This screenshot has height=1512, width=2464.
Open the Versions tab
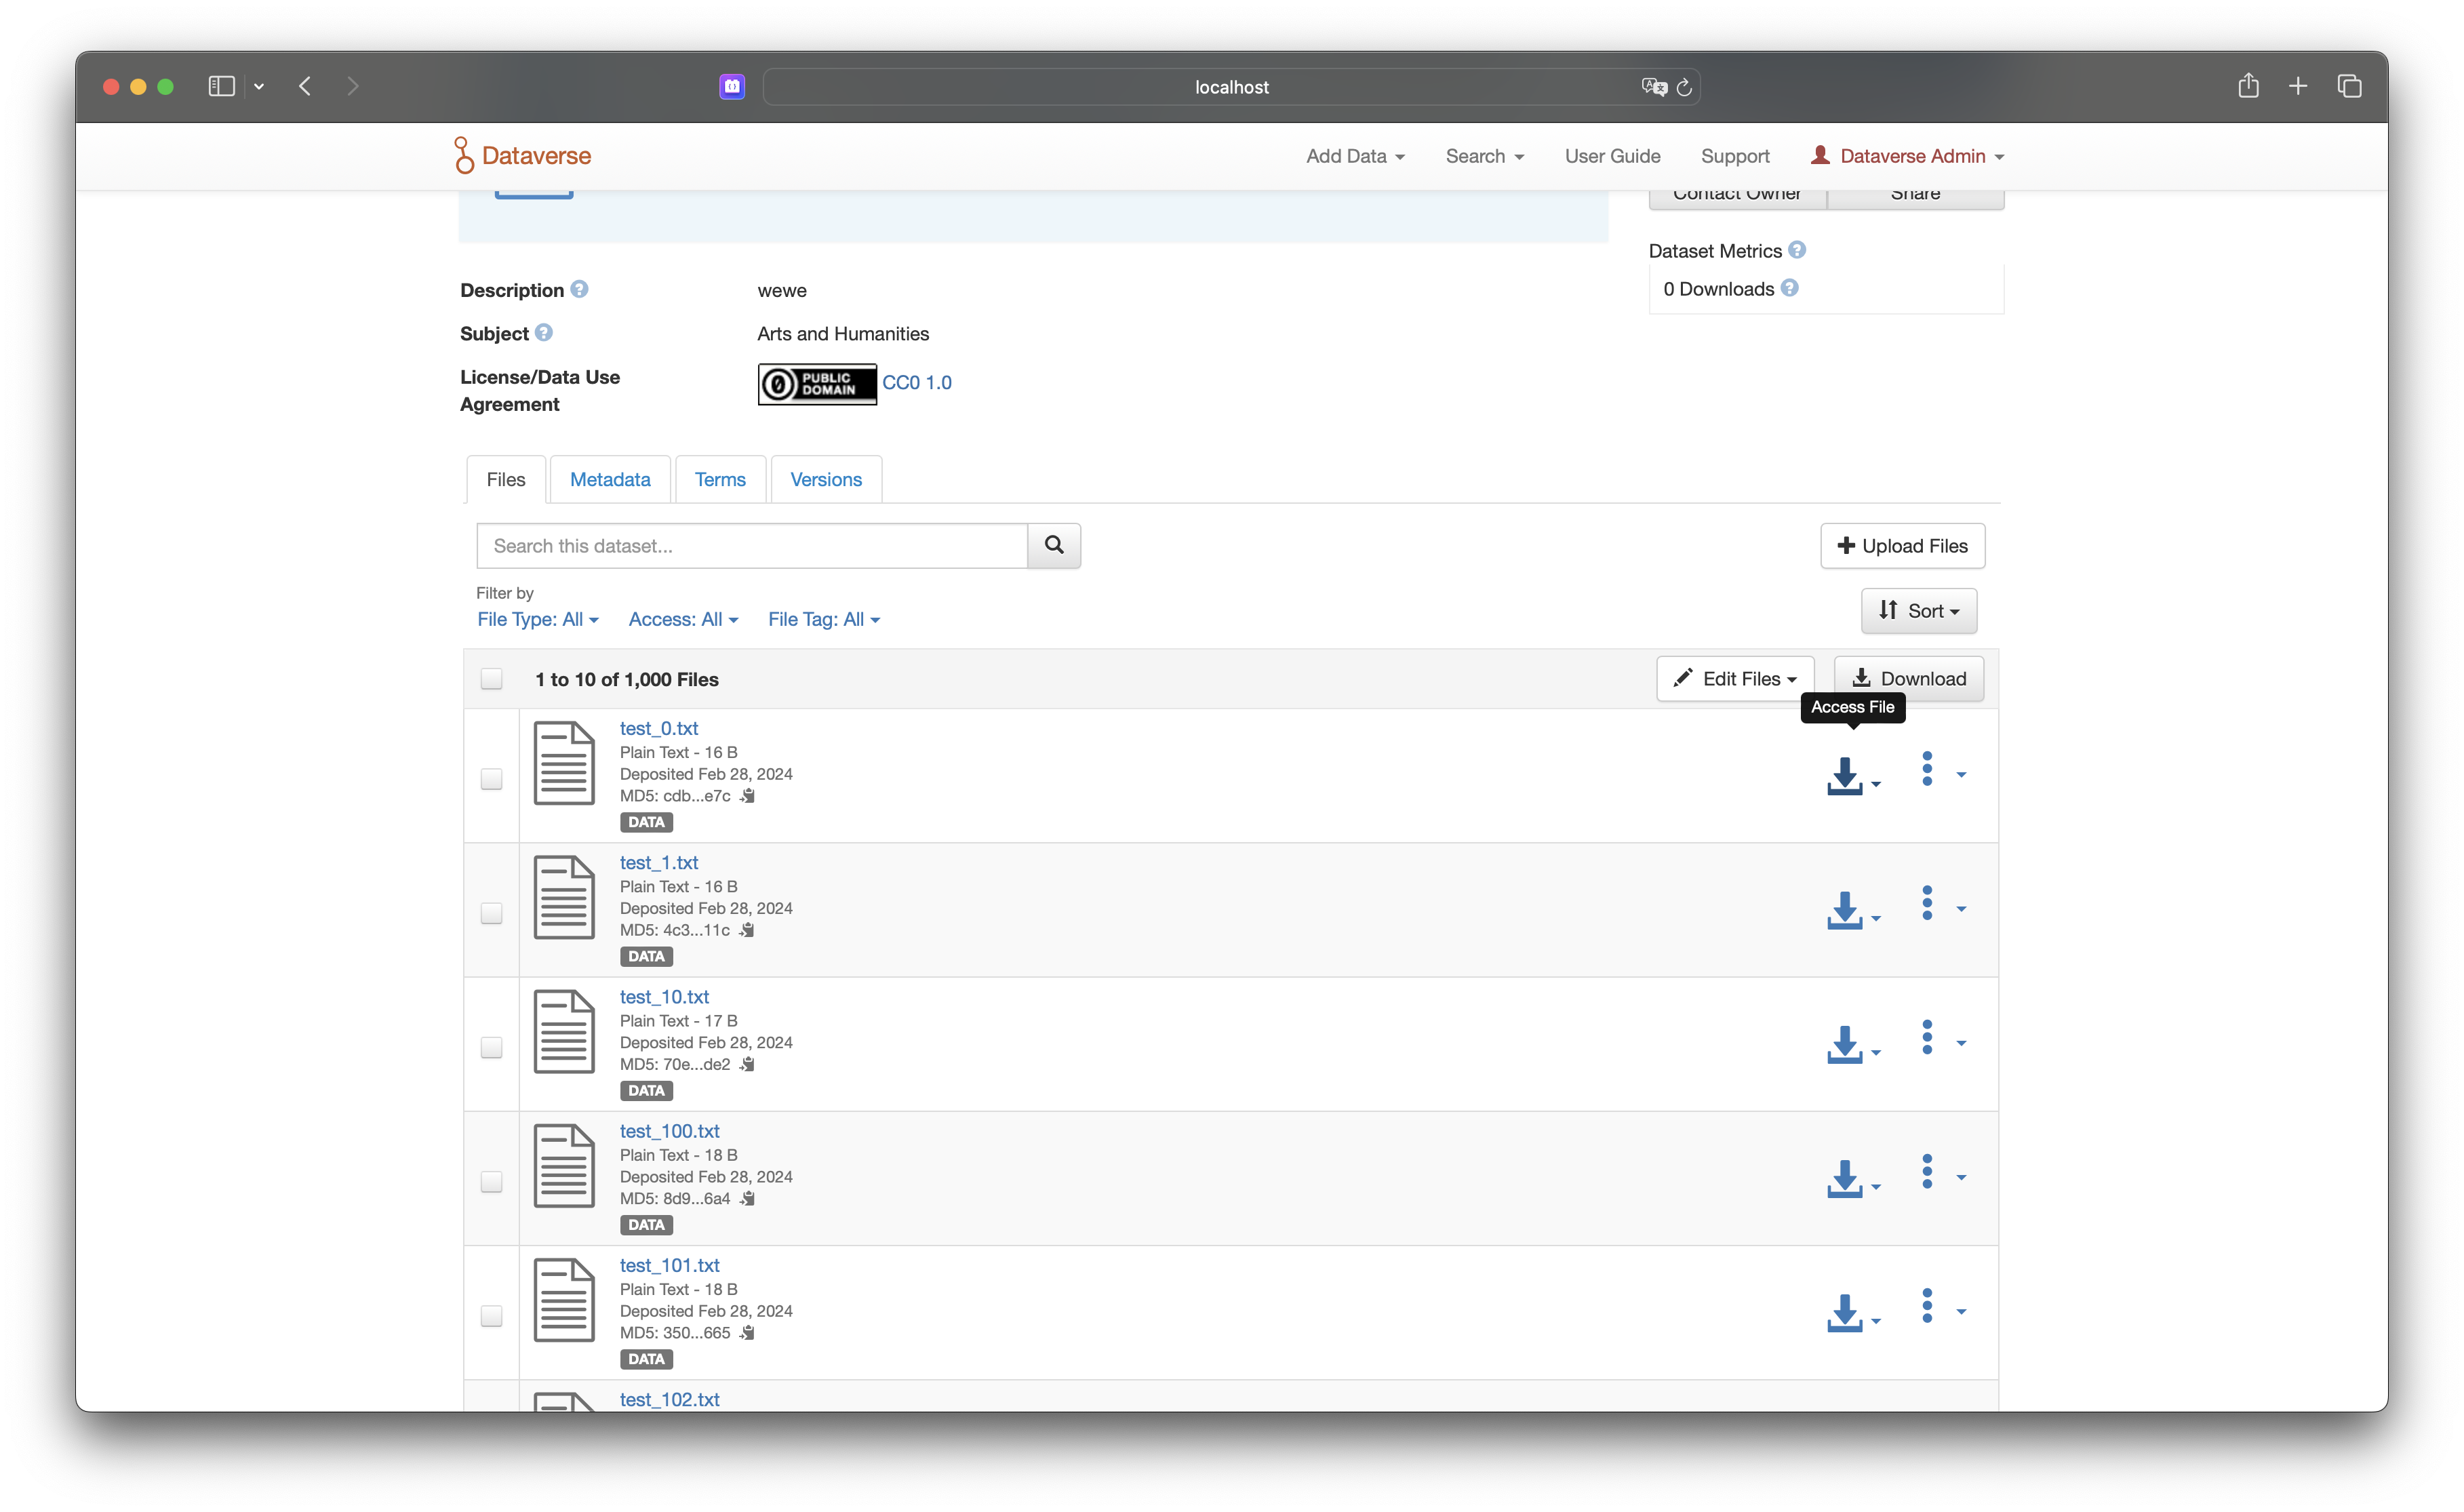pos(825,480)
